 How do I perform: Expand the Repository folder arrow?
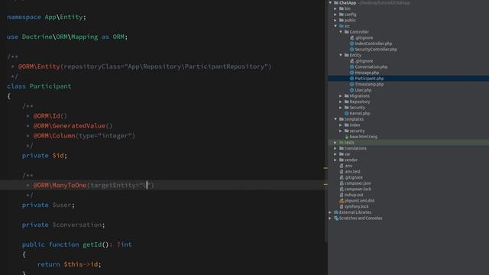coord(341,102)
